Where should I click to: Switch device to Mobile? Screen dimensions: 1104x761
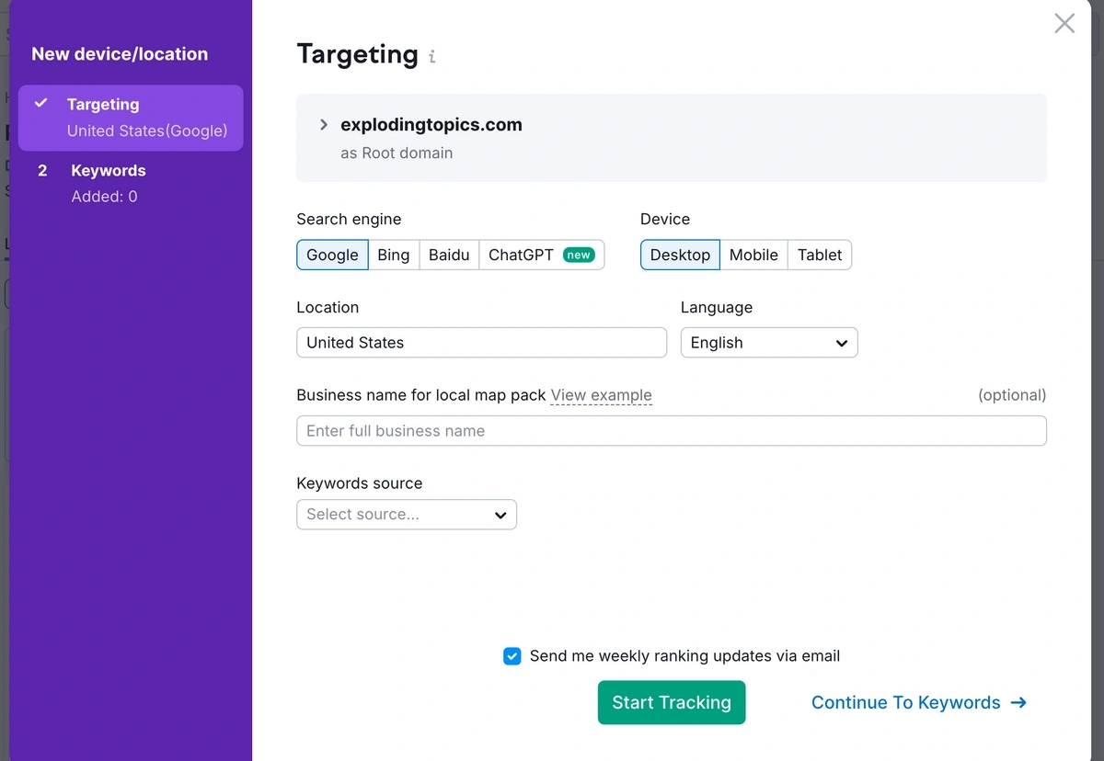tap(753, 255)
